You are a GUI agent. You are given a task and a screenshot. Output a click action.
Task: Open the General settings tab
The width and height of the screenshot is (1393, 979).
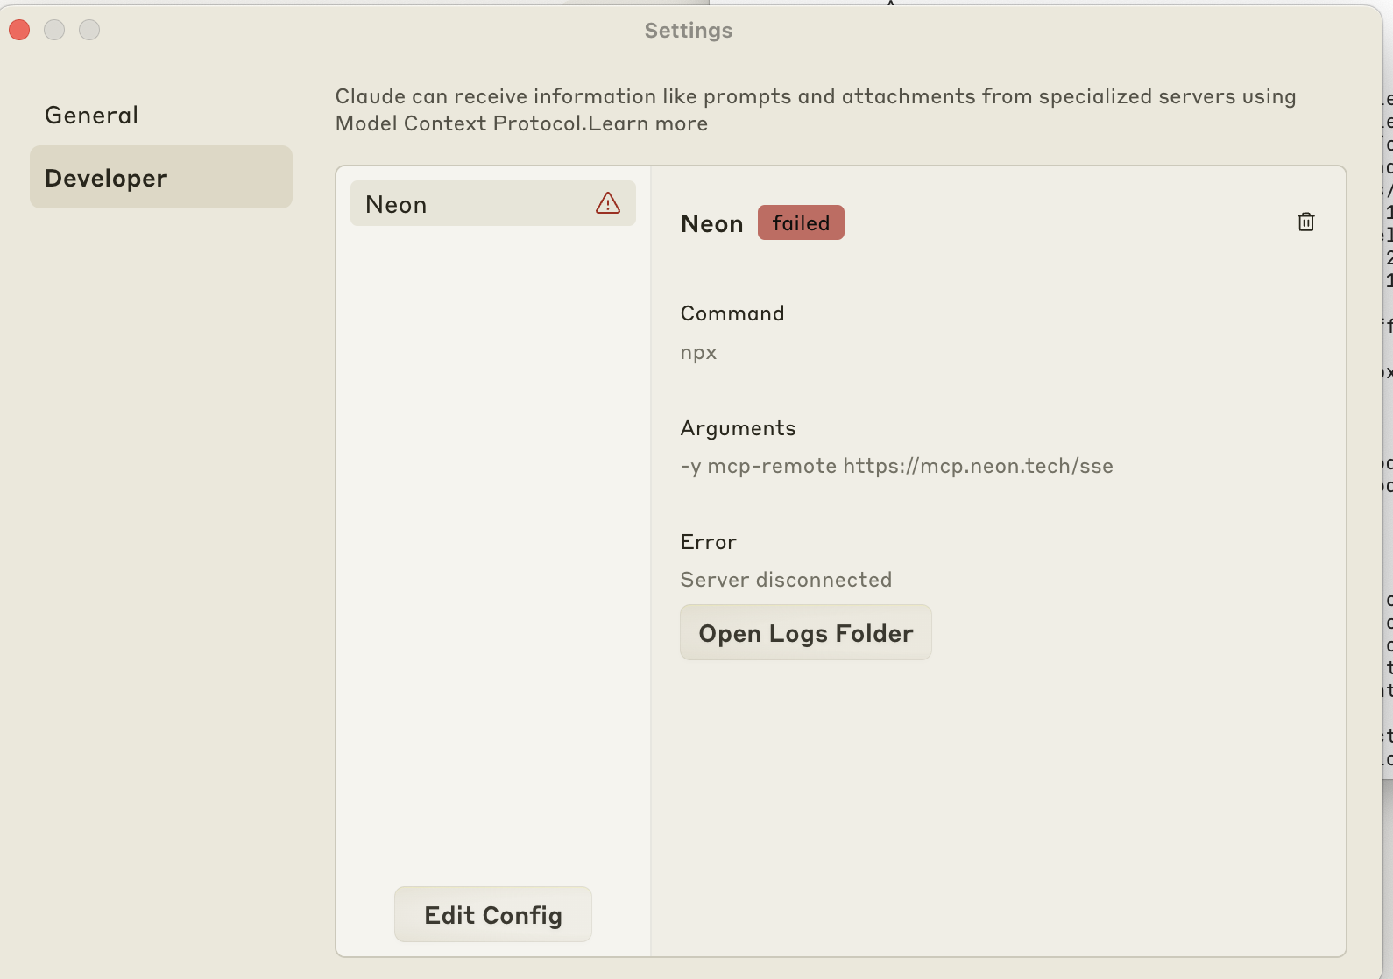[x=161, y=115]
